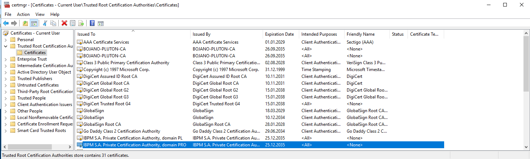Click the certificate icon of DigiCert Trusted Root G4

click(x=80, y=104)
